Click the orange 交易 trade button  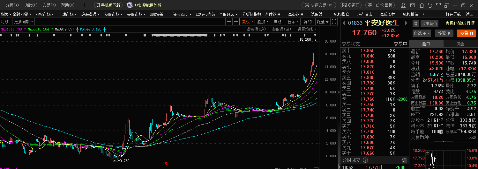(x=467, y=33)
